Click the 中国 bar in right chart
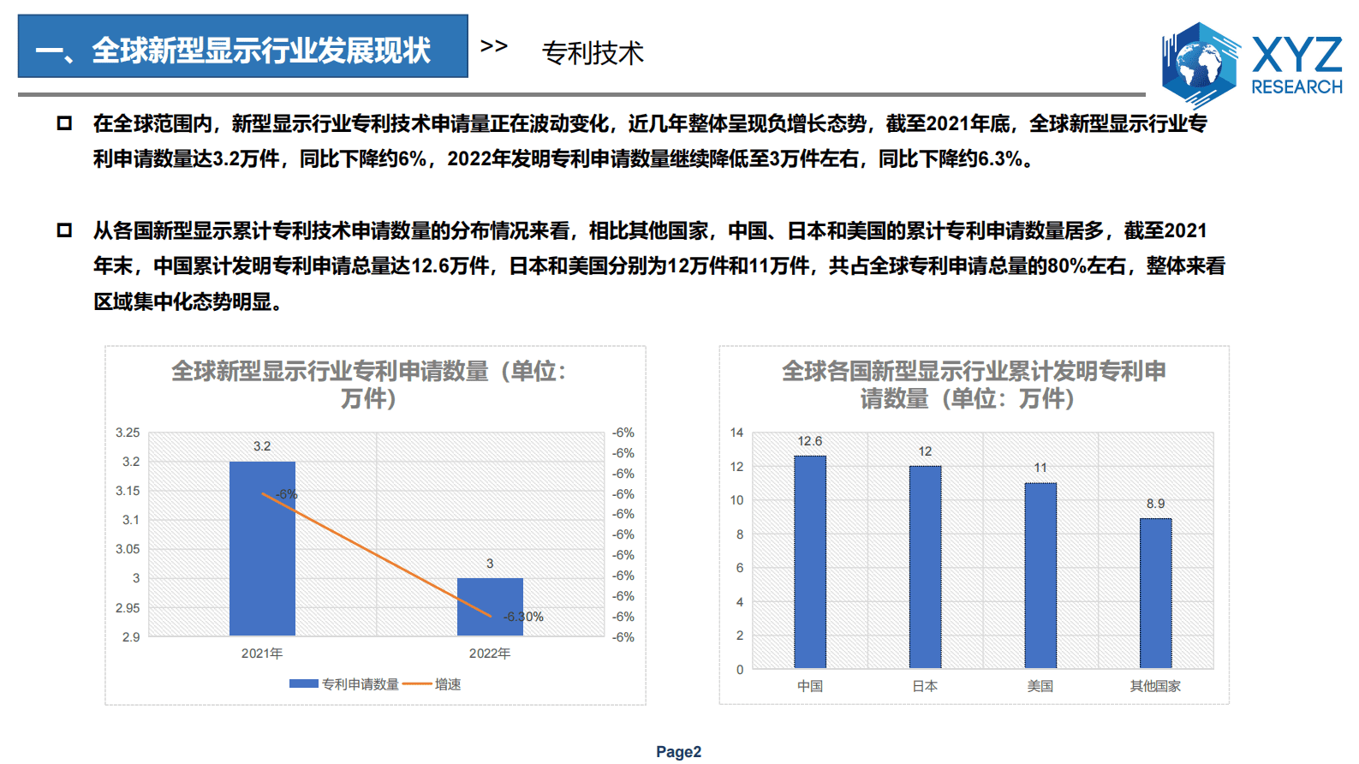 pos(810,562)
